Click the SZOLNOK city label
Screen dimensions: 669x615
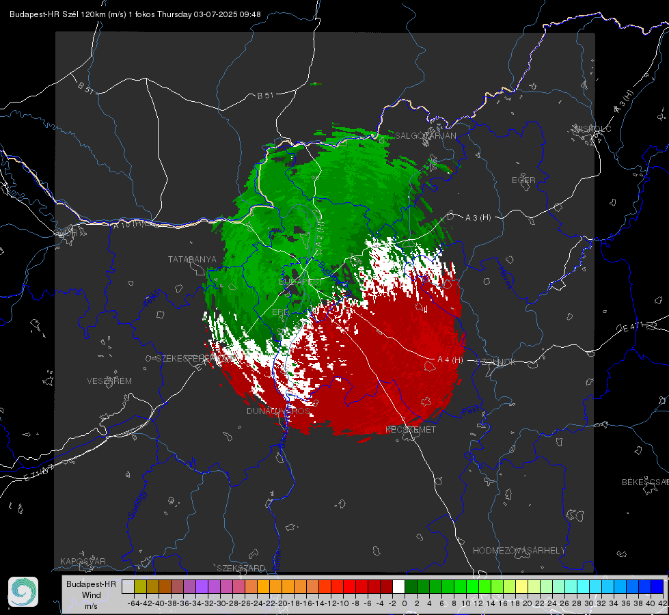tap(496, 362)
